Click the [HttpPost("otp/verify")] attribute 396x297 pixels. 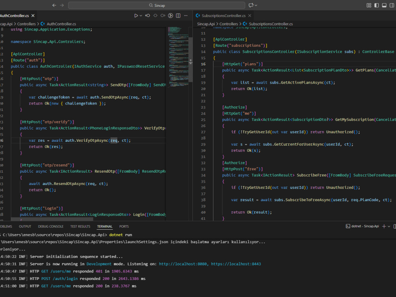(x=47, y=122)
